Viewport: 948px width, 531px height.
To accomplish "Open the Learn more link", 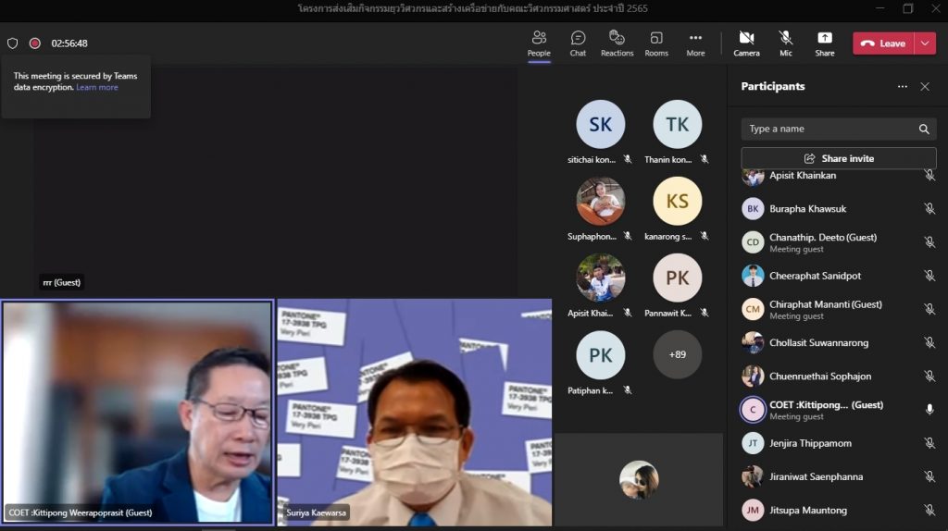I will click(x=97, y=88).
